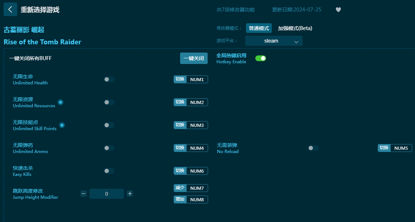Toggle Unlimited Health switch
The width and height of the screenshot is (415, 222).
[x=109, y=79]
